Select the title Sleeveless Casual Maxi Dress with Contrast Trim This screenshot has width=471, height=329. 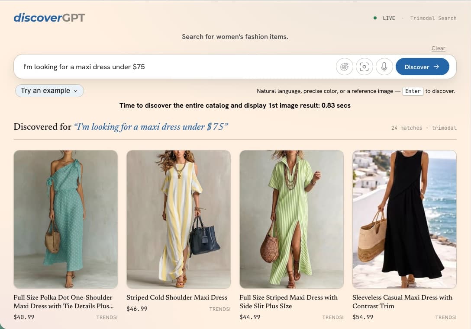click(x=402, y=302)
